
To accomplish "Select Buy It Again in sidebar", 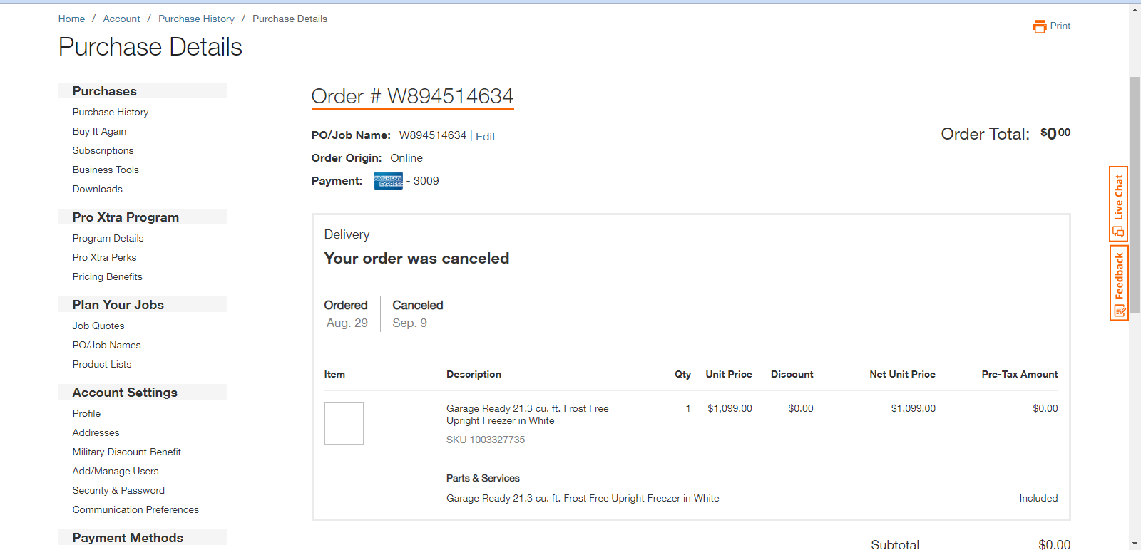I will tap(99, 131).
